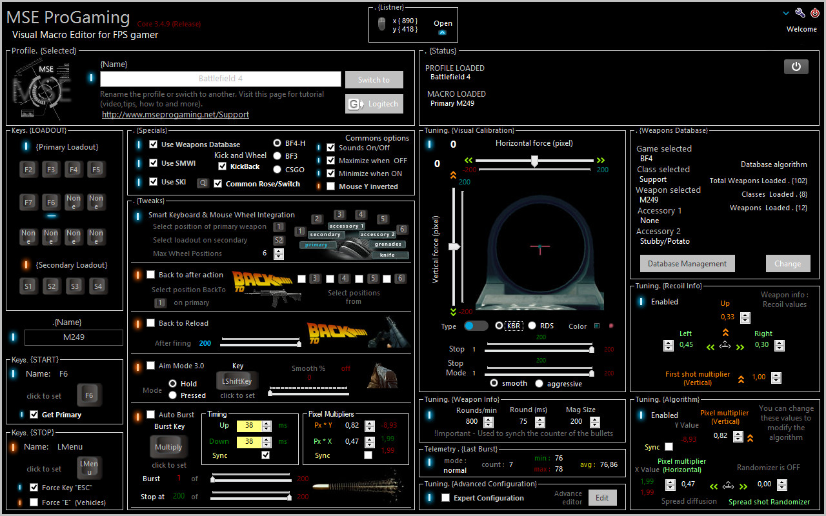Click the small blue chevron left of the wrench
This screenshot has width=826, height=516.
point(786,13)
